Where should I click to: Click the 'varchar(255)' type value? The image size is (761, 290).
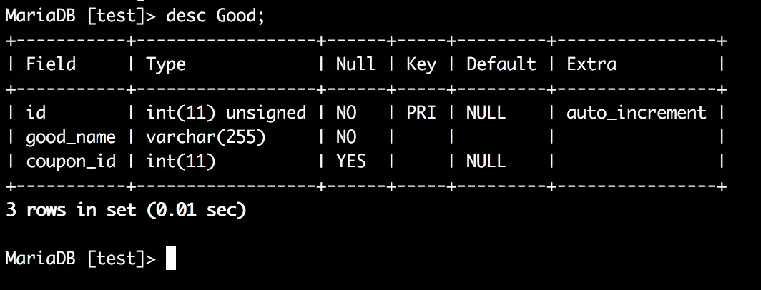pyautogui.click(x=206, y=137)
